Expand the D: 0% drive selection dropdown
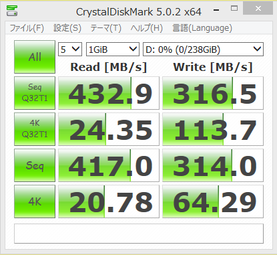277x255 pixels. pos(203,49)
